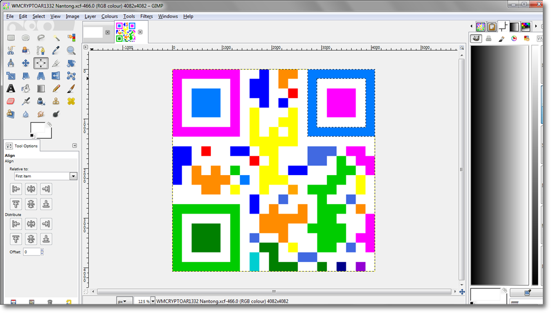Choose the Eraser tool
This screenshot has height=313, width=551.
[x=11, y=101]
